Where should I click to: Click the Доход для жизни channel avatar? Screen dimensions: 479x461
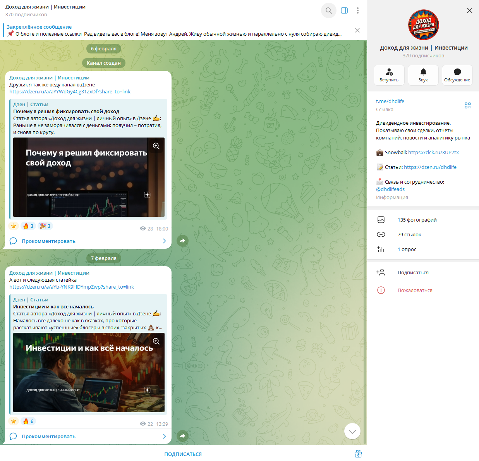(424, 25)
